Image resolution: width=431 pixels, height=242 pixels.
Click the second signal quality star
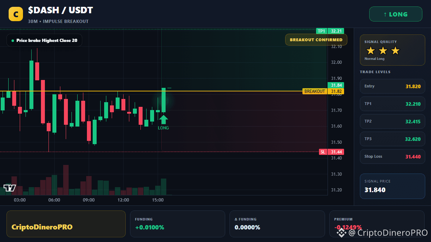(x=383, y=51)
